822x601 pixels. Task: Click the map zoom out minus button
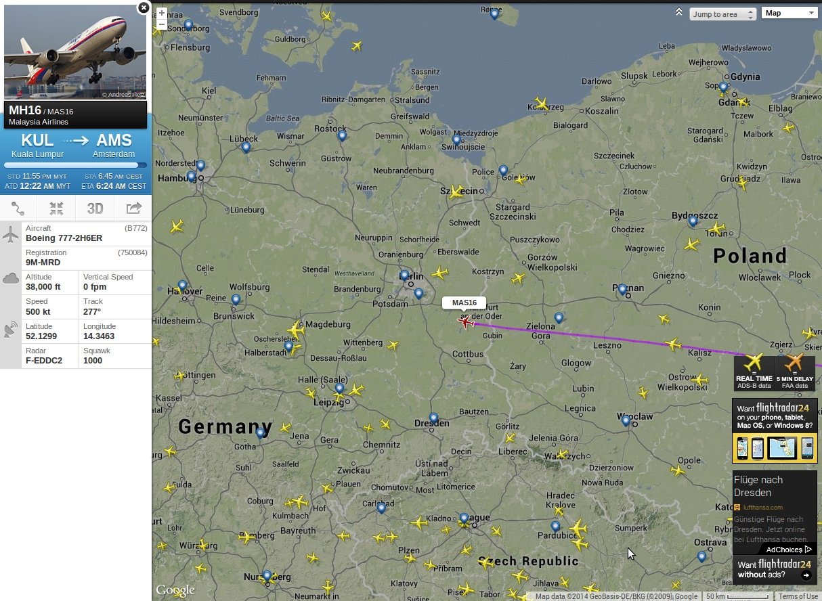tap(161, 24)
